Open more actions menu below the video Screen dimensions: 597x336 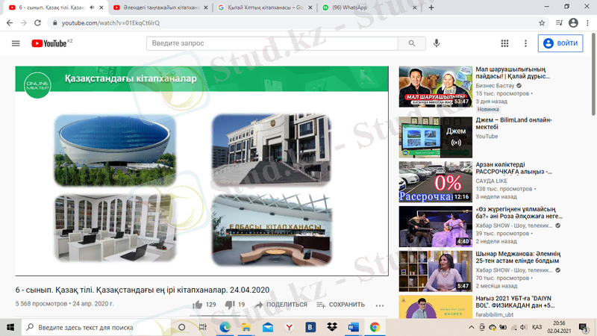(379, 305)
